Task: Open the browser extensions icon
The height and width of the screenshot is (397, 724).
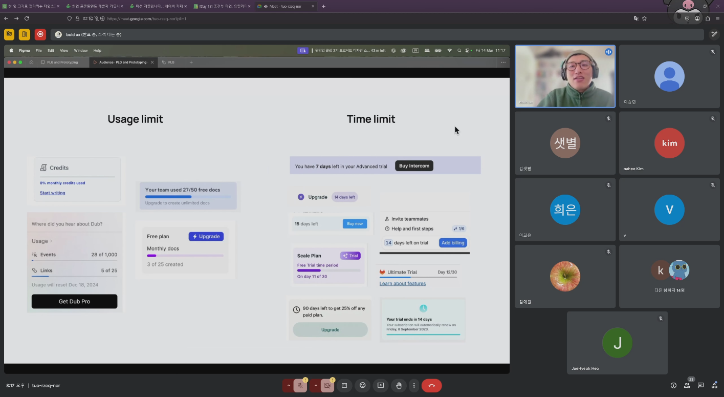Action: [x=708, y=18]
